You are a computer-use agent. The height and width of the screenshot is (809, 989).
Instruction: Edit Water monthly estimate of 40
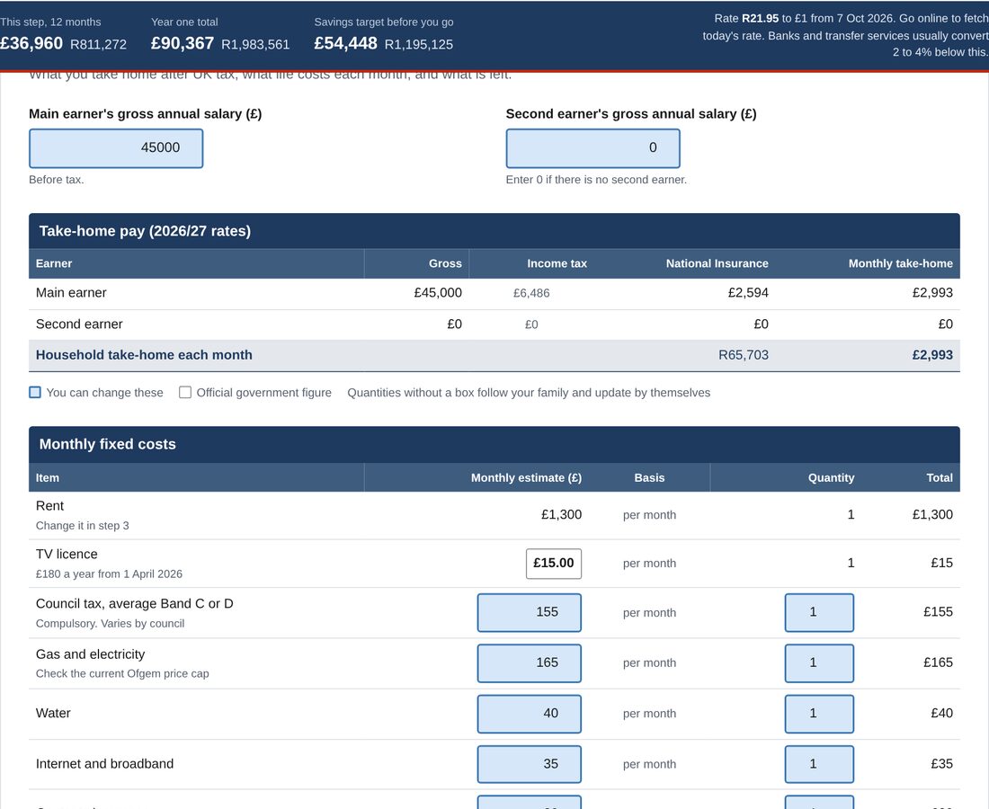pyautogui.click(x=530, y=714)
